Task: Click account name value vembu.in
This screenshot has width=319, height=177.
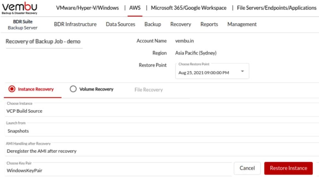Action: (x=184, y=41)
